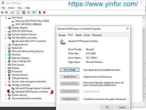Open the Action menu
This screenshot has width=146, height=110.
pyautogui.click(x=11, y=8)
